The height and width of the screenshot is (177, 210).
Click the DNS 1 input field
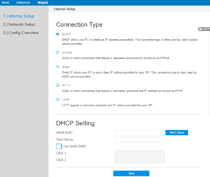coord(139,153)
